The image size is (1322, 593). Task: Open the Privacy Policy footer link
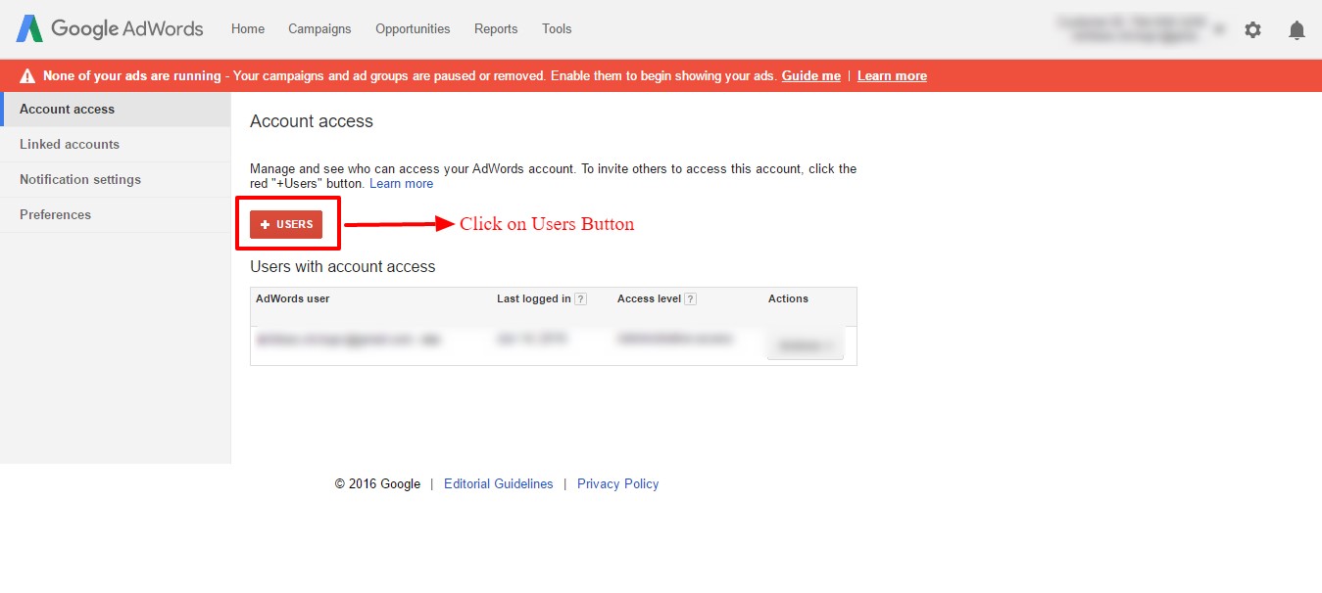pos(617,483)
